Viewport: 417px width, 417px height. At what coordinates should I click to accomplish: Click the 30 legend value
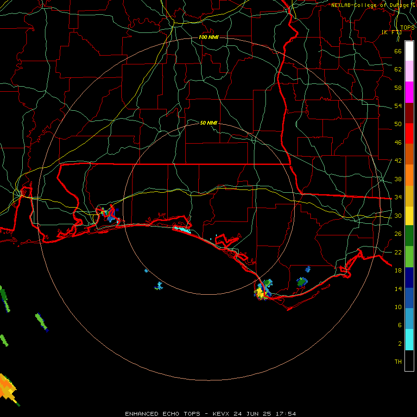398,215
